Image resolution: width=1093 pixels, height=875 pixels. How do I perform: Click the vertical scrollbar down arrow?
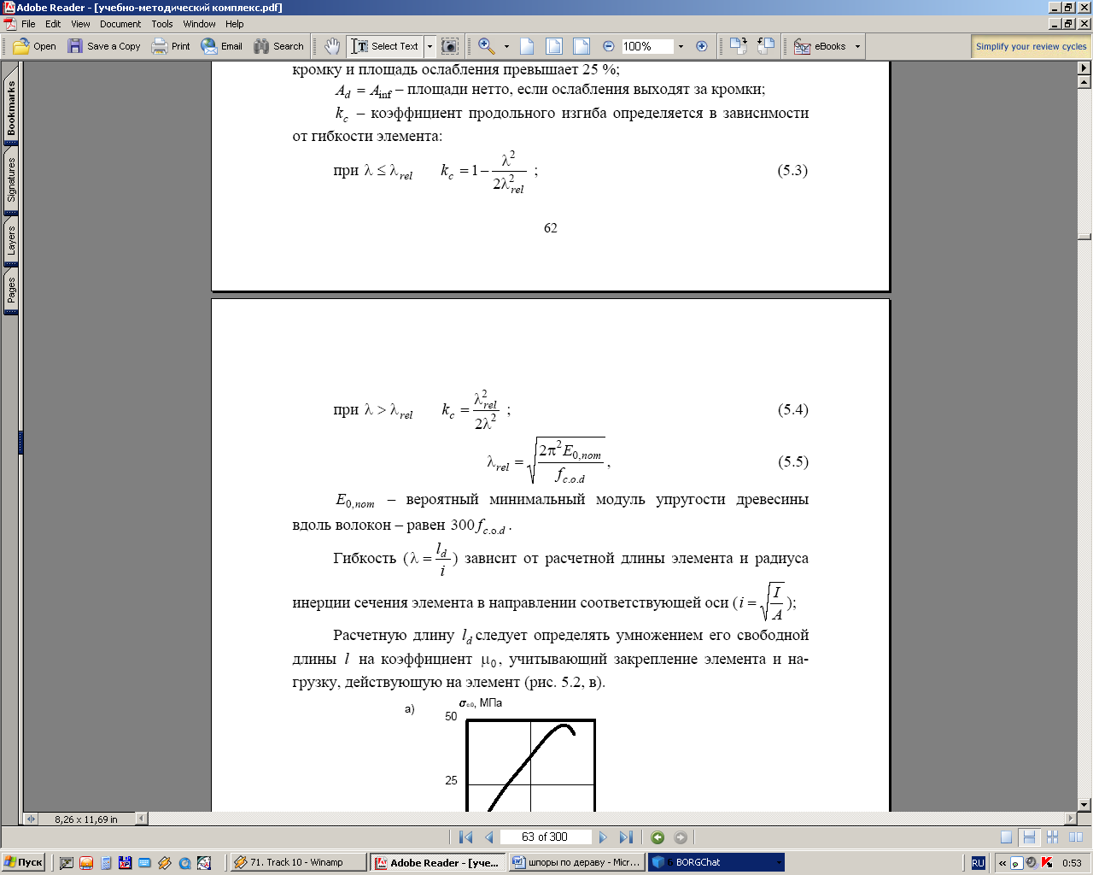1084,804
